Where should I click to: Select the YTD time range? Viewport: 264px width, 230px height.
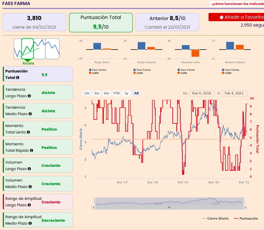pyautogui.click(x=116, y=93)
